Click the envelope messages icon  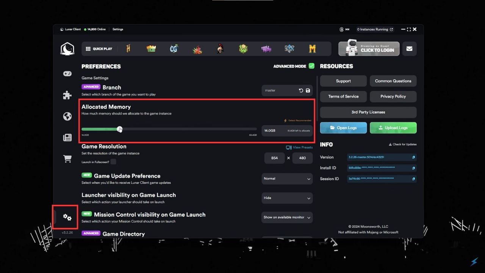409,49
